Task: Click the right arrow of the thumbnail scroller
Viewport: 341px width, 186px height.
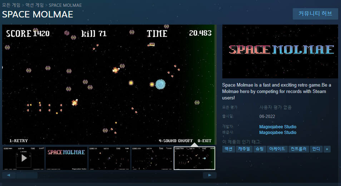Action: tap(210, 175)
